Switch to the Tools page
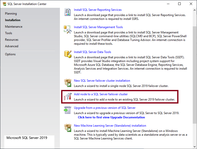Screen dimensions: 197x149 click(9, 33)
